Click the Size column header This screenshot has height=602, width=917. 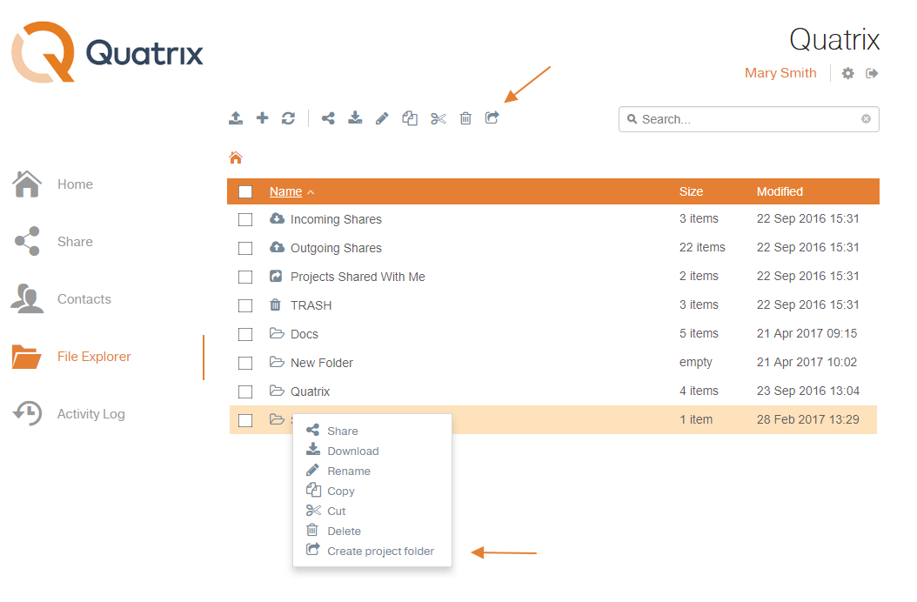691,191
